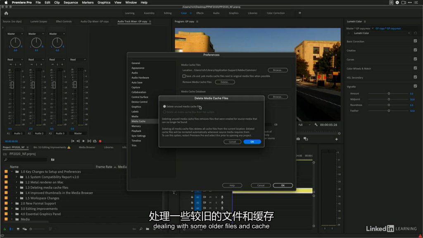Image resolution: width=423 pixels, height=238 pixels.
Task: Open Program monitor button editor plus
Action: [x=336, y=139]
